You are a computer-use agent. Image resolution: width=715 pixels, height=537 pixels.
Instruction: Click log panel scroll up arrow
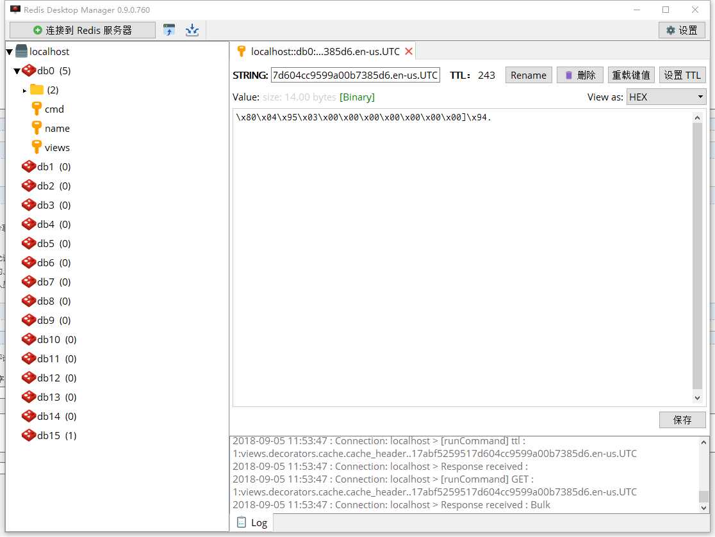(x=703, y=442)
